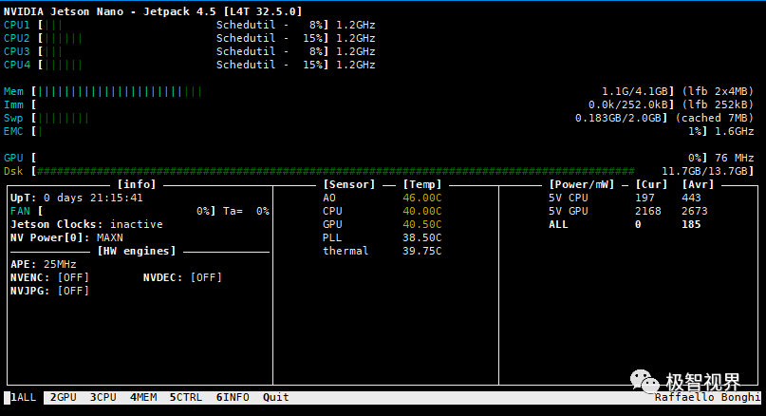Image resolution: width=766 pixels, height=416 pixels.
Task: Click the 5V CPU power row label
Action: [569, 198]
